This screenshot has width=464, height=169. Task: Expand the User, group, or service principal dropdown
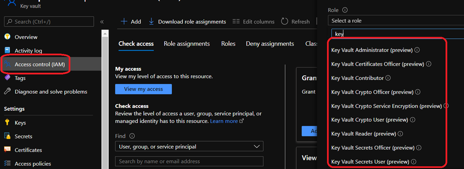tap(189, 146)
